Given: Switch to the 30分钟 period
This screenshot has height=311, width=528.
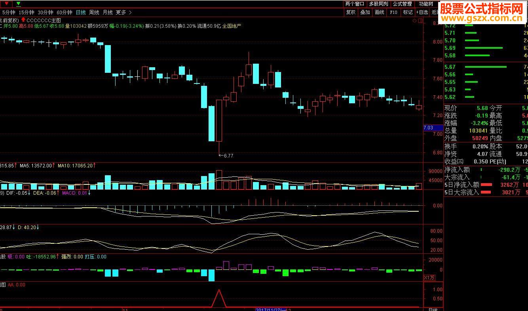Looking at the screenshot, I should click(x=46, y=12).
